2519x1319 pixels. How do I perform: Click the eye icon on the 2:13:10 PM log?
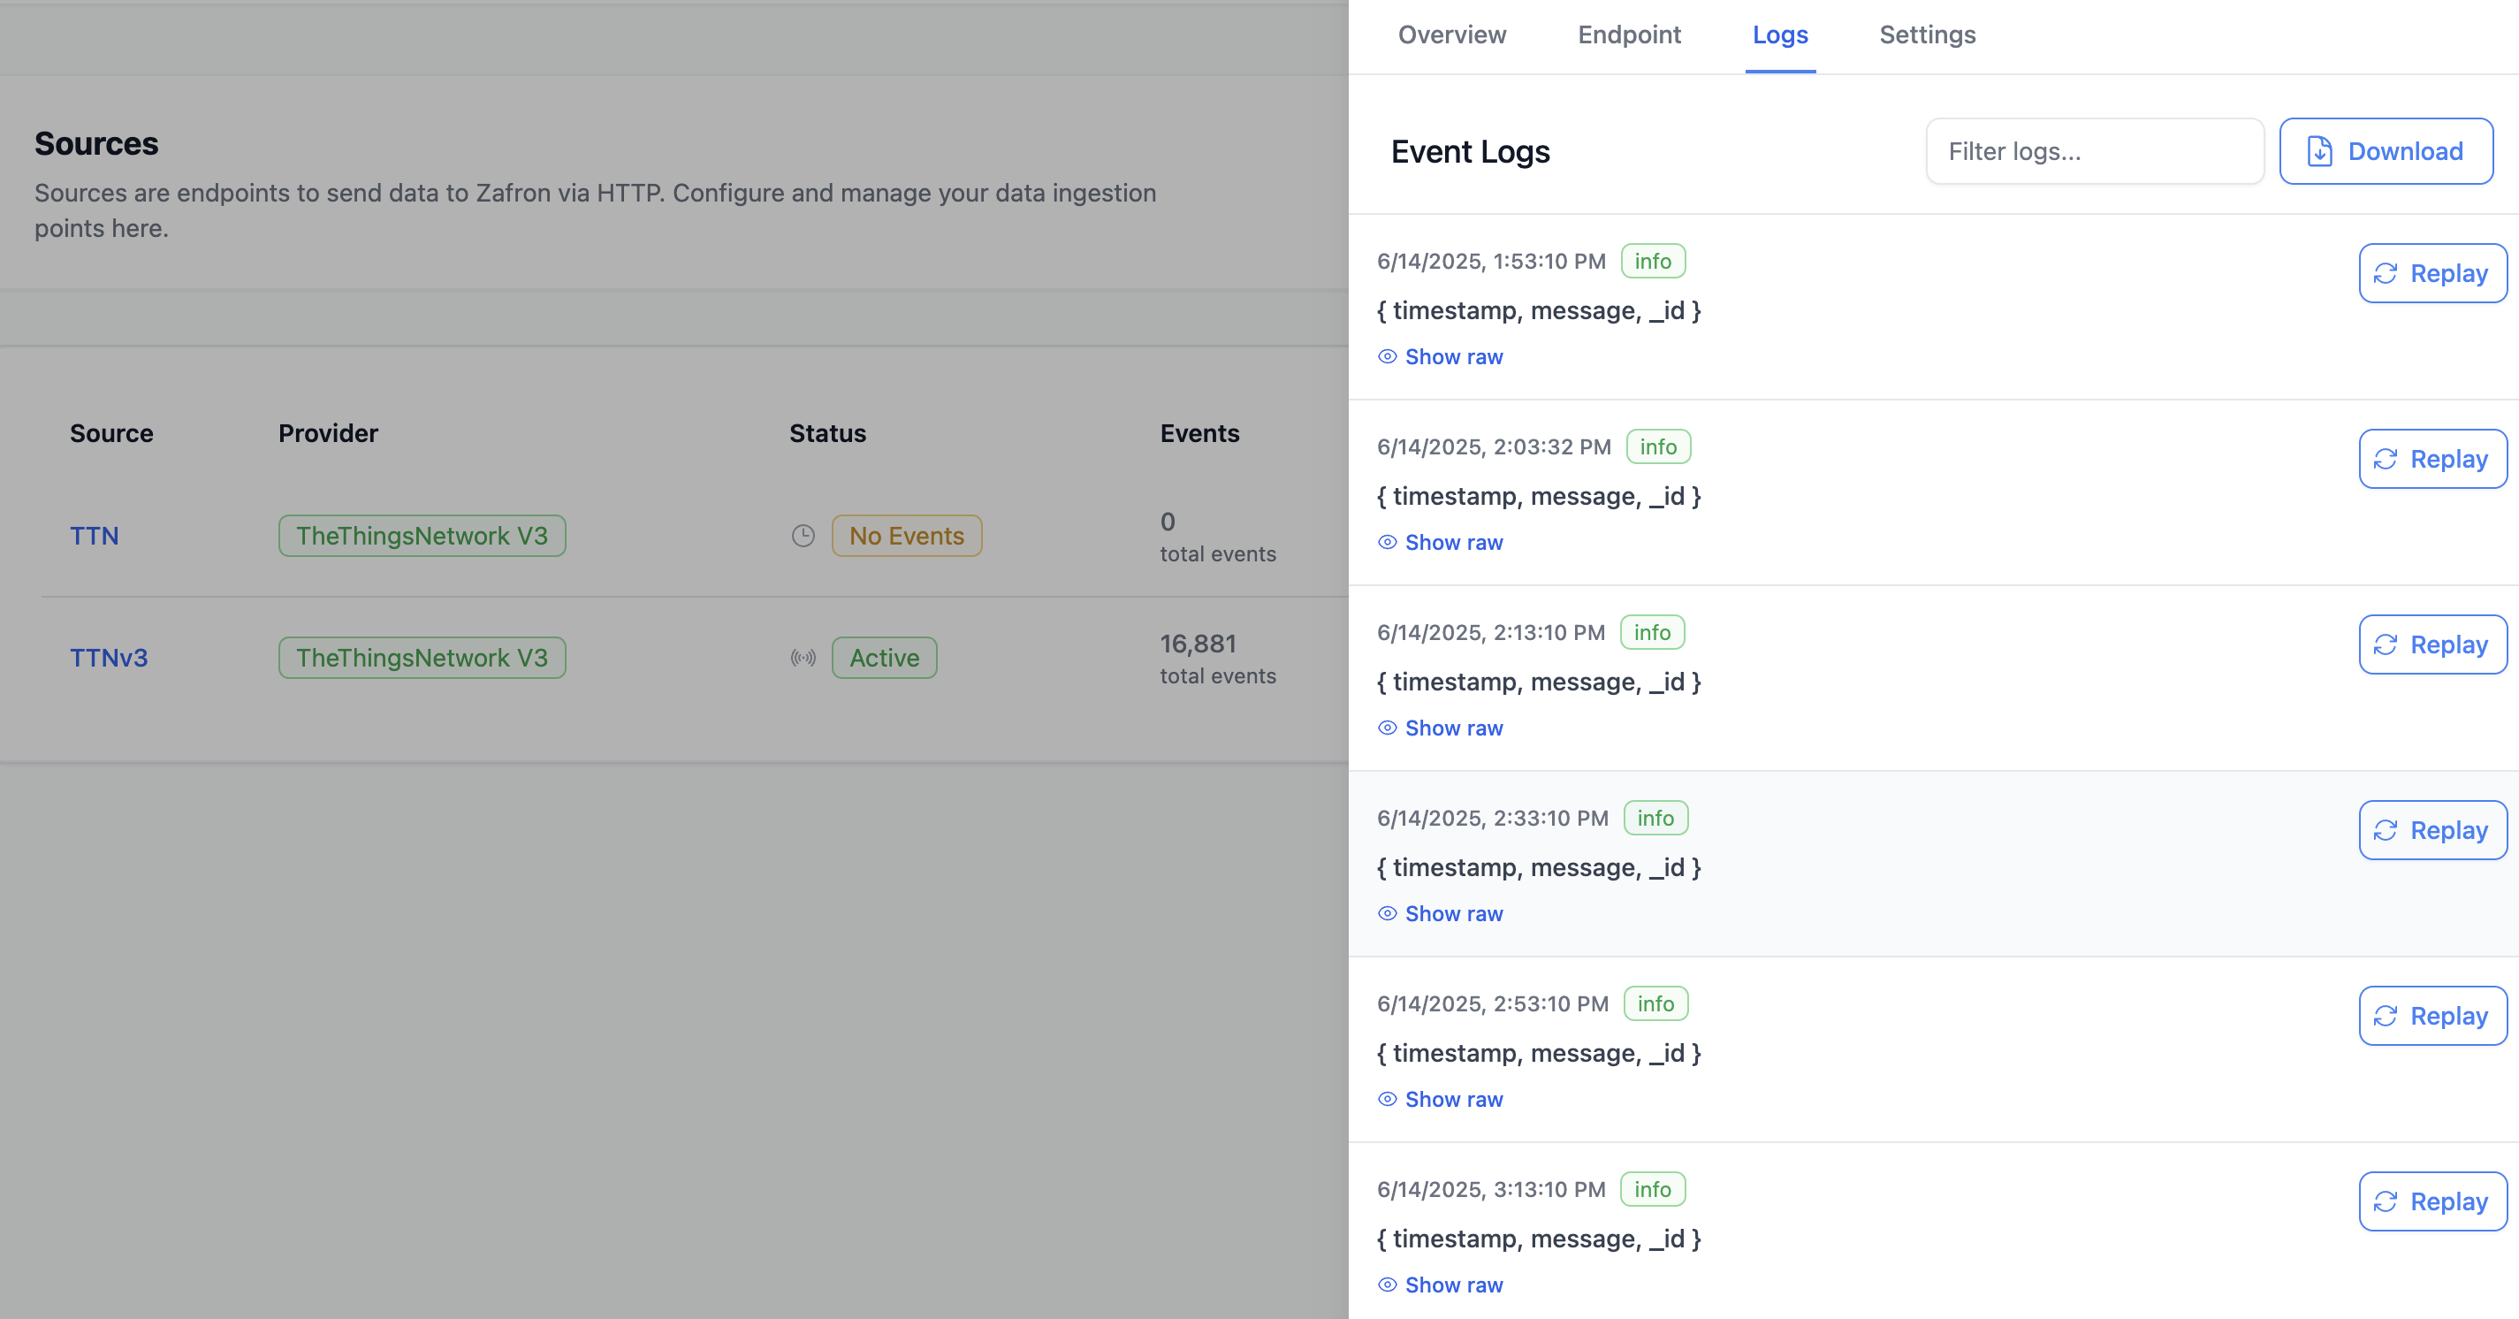pos(1387,728)
